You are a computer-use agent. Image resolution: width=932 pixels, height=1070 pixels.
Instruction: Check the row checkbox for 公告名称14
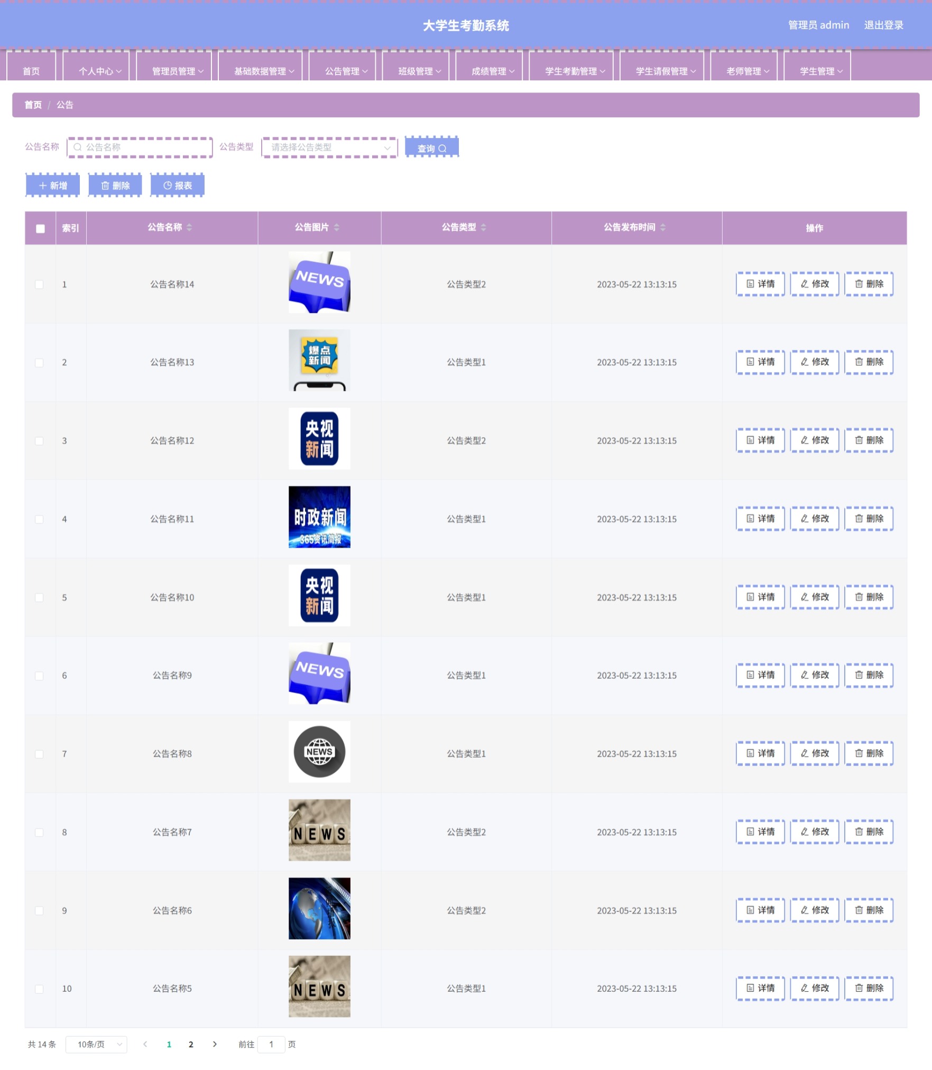point(39,284)
